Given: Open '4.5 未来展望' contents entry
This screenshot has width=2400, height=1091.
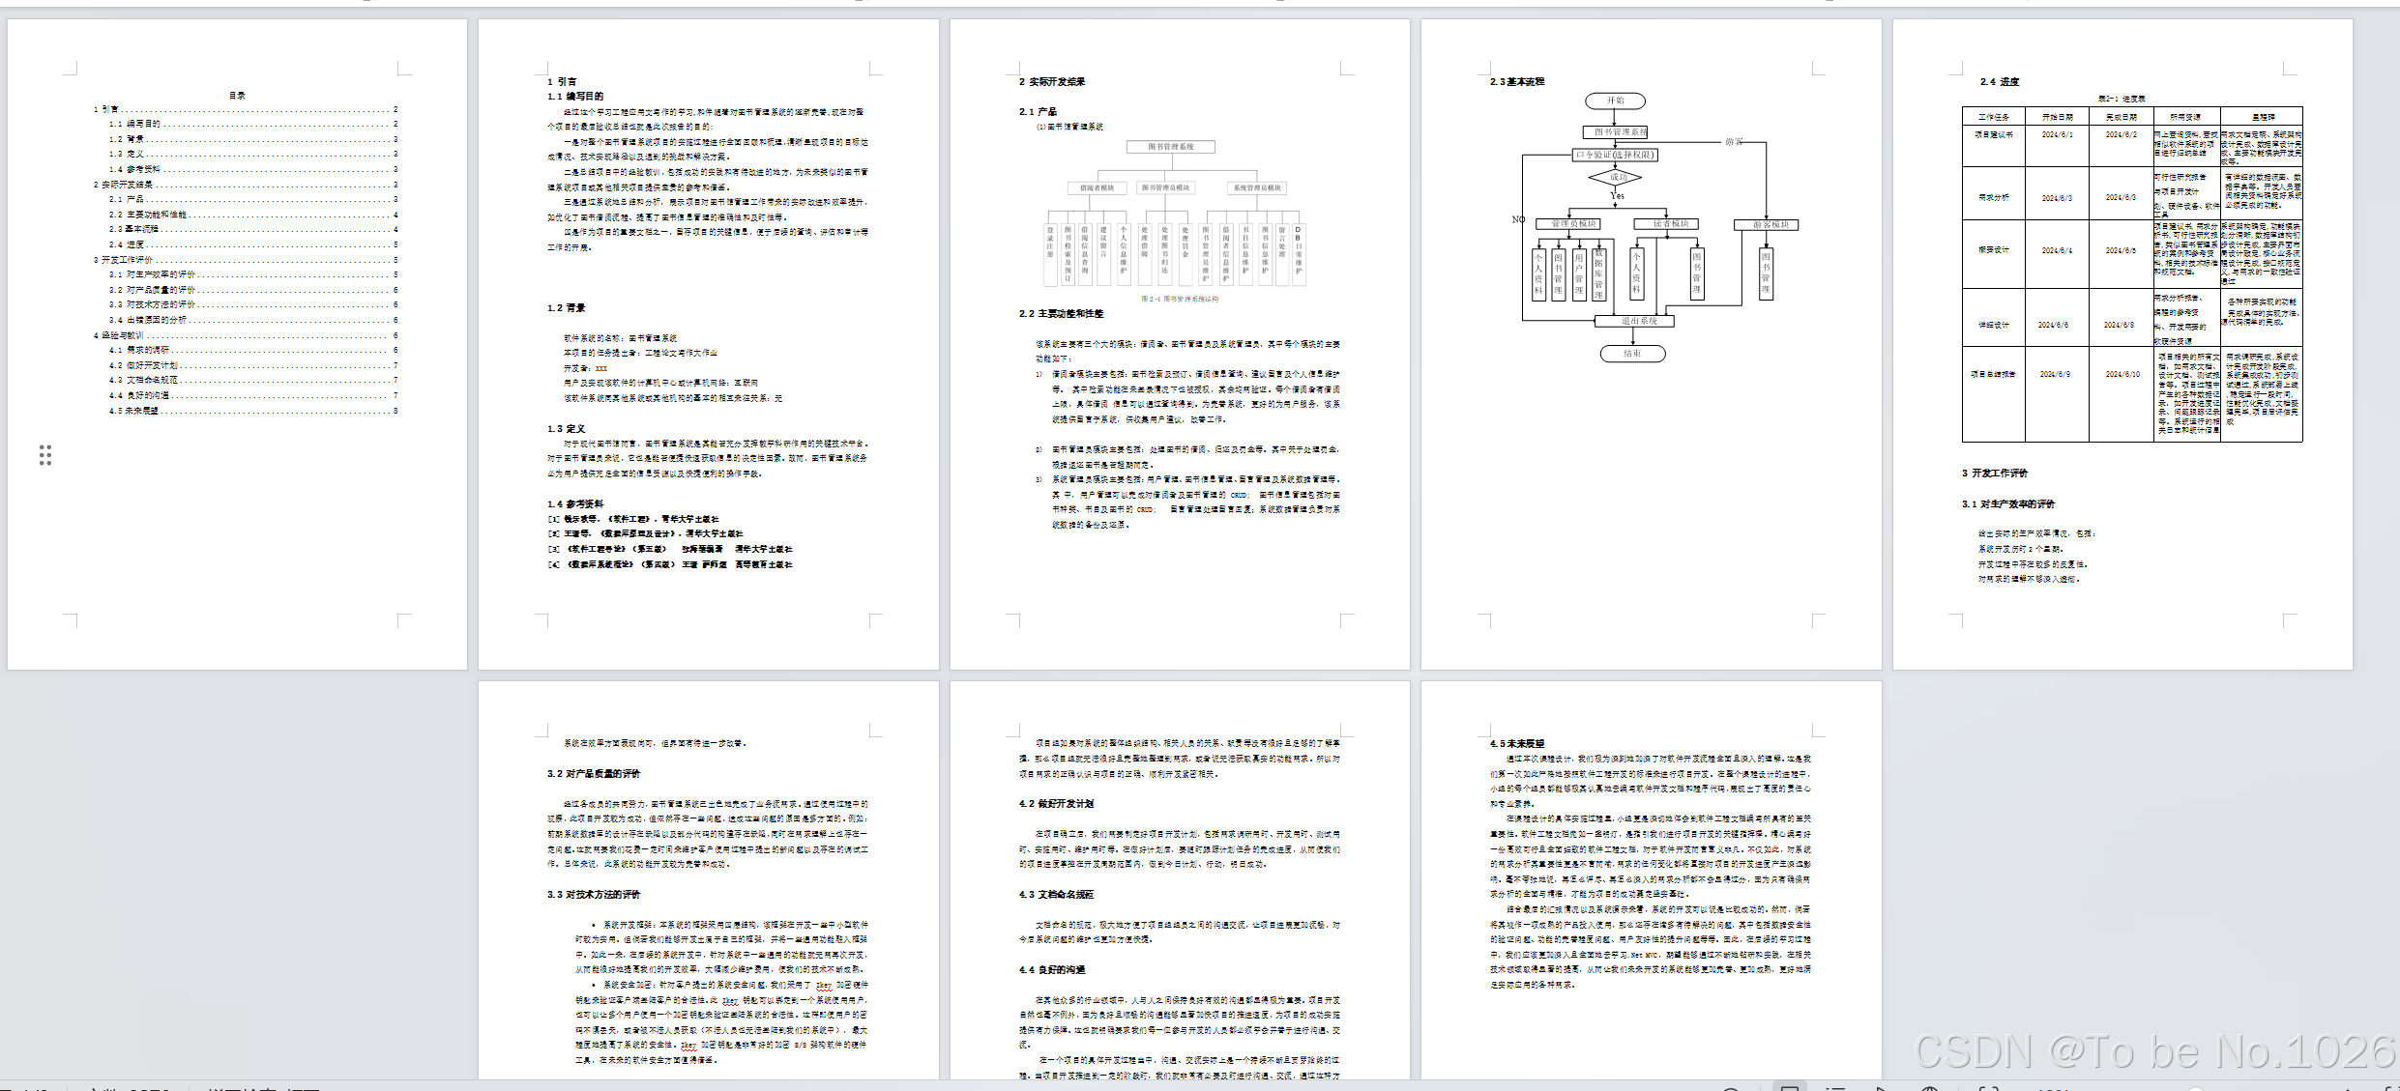Looking at the screenshot, I should click(x=134, y=411).
